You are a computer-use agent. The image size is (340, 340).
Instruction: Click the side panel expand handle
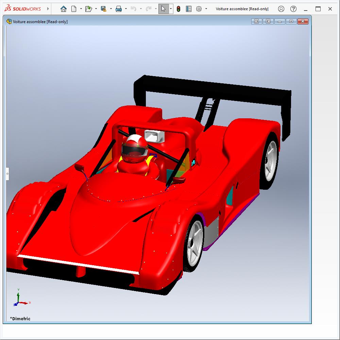tap(7, 174)
